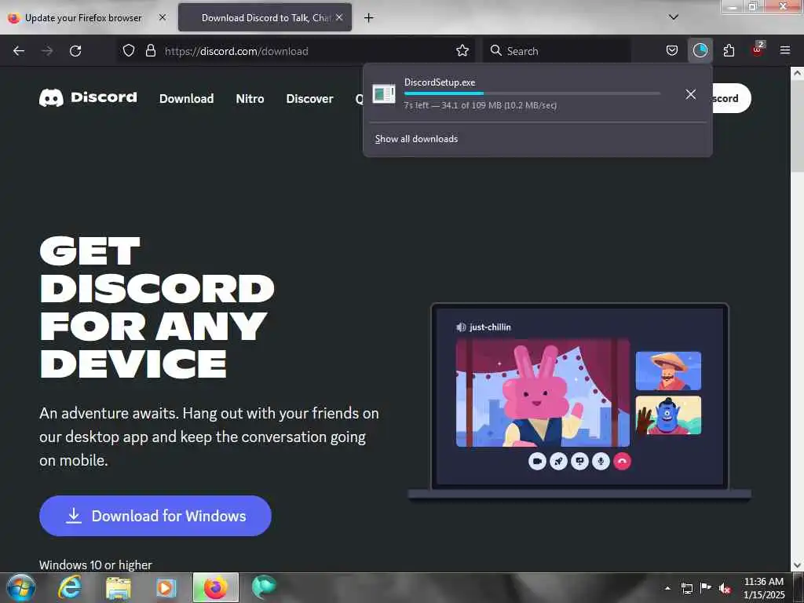Image resolution: width=804 pixels, height=603 pixels.
Task: Click the DiscordSetup.exe file icon
Action: click(x=383, y=94)
